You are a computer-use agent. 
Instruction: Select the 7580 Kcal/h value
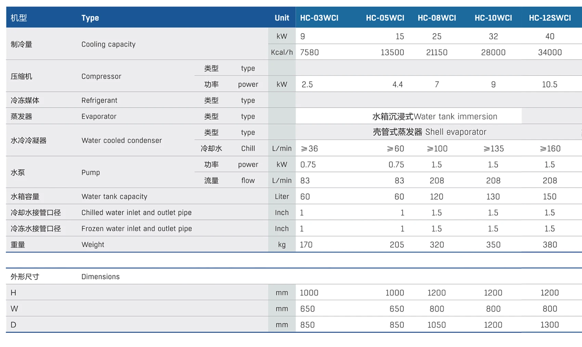[309, 52]
